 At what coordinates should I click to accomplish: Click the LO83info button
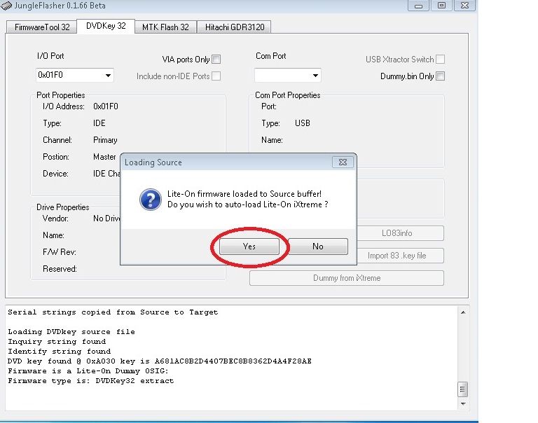point(396,233)
